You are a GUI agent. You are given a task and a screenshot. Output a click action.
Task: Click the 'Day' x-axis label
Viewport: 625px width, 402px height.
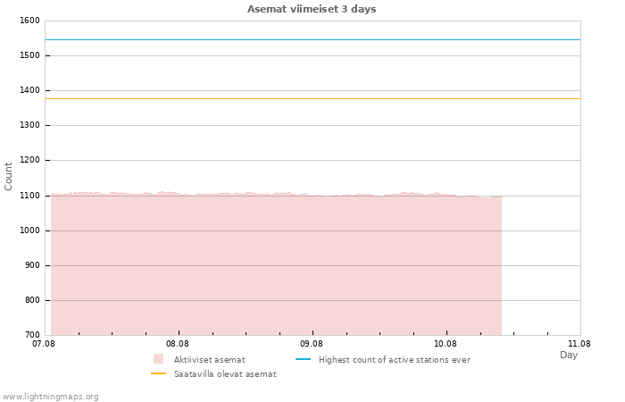click(x=569, y=355)
